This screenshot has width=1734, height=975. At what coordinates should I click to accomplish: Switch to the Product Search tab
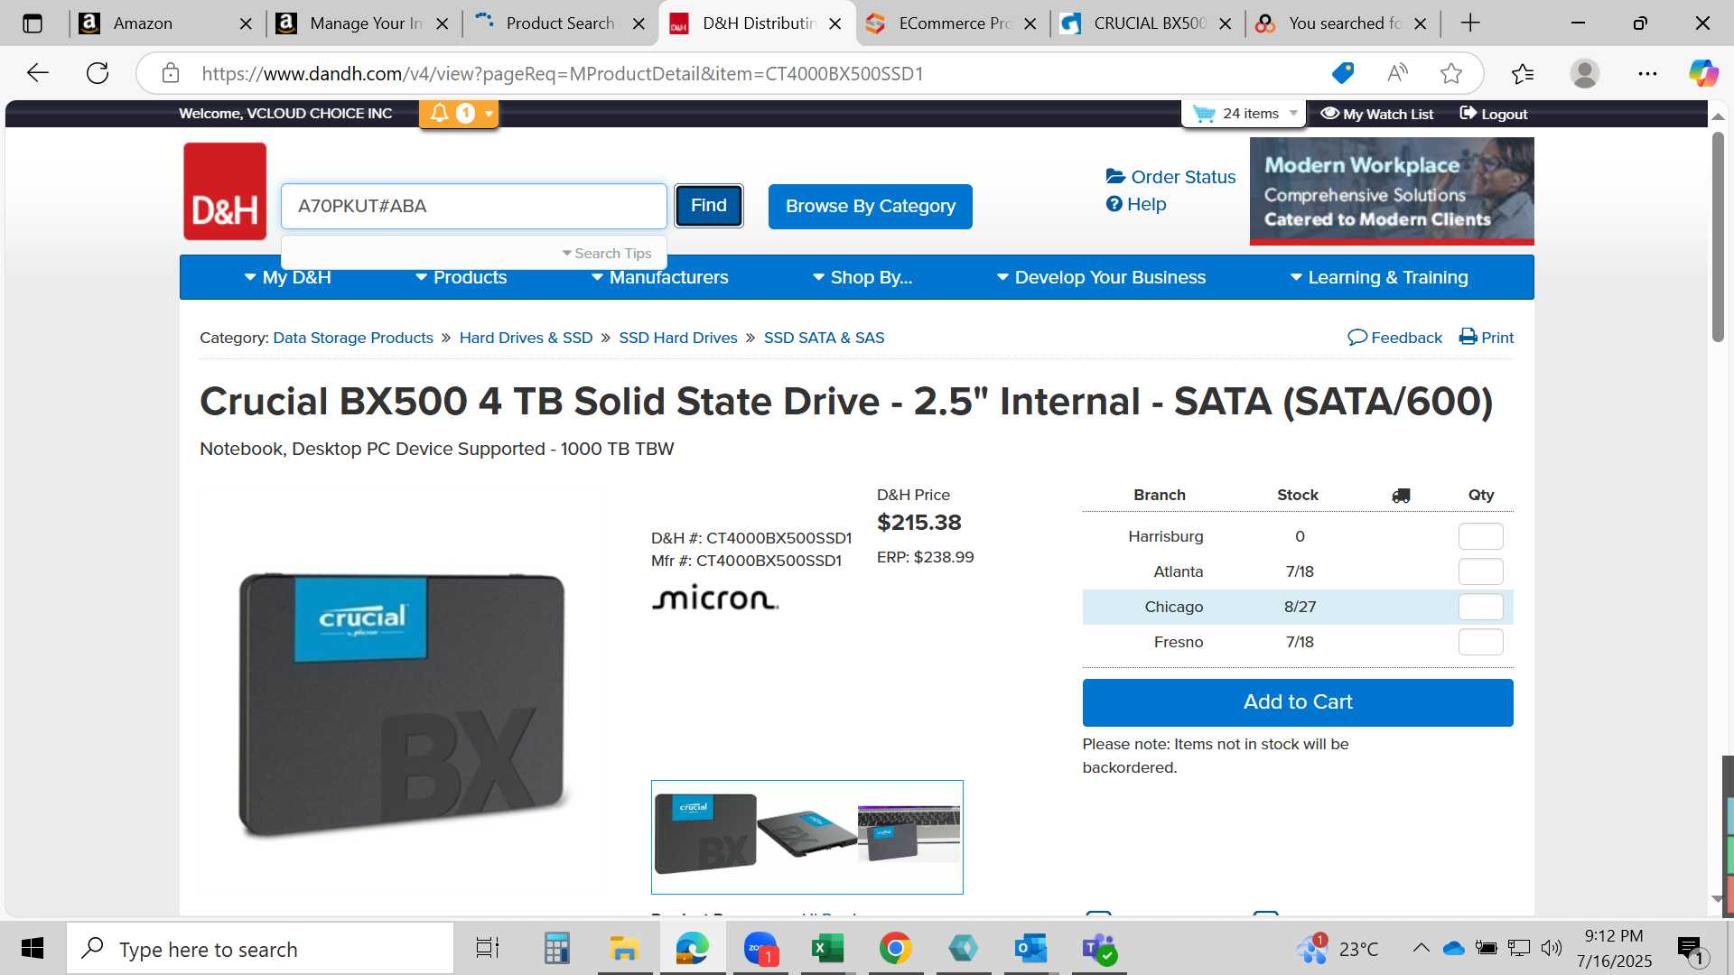pos(560,23)
